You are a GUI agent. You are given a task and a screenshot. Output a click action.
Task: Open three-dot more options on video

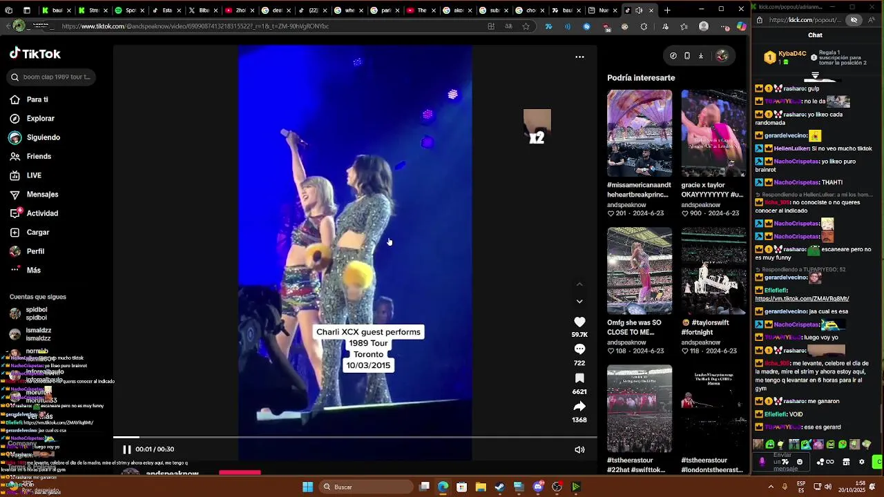tap(579, 57)
